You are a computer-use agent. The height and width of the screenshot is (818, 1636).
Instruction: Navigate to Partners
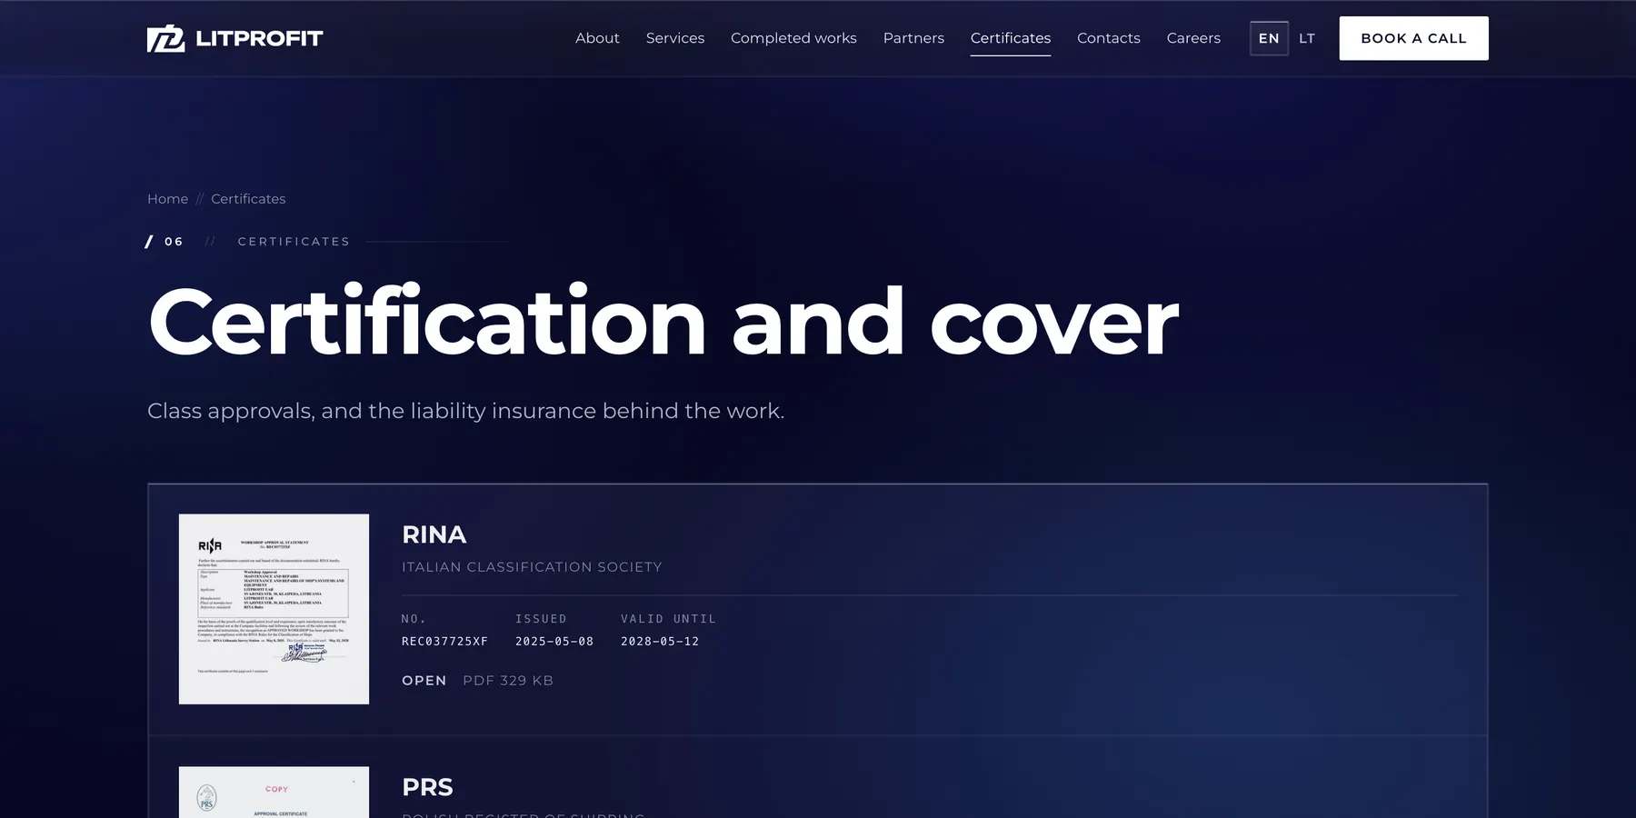[913, 38]
